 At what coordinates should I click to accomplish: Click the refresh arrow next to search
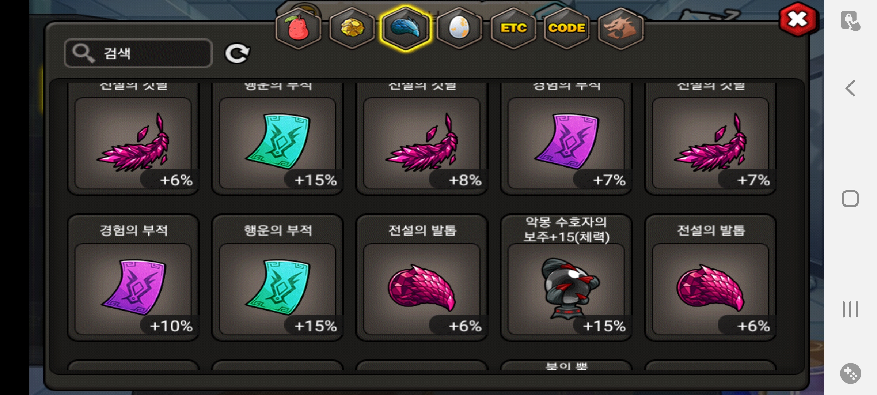click(237, 54)
